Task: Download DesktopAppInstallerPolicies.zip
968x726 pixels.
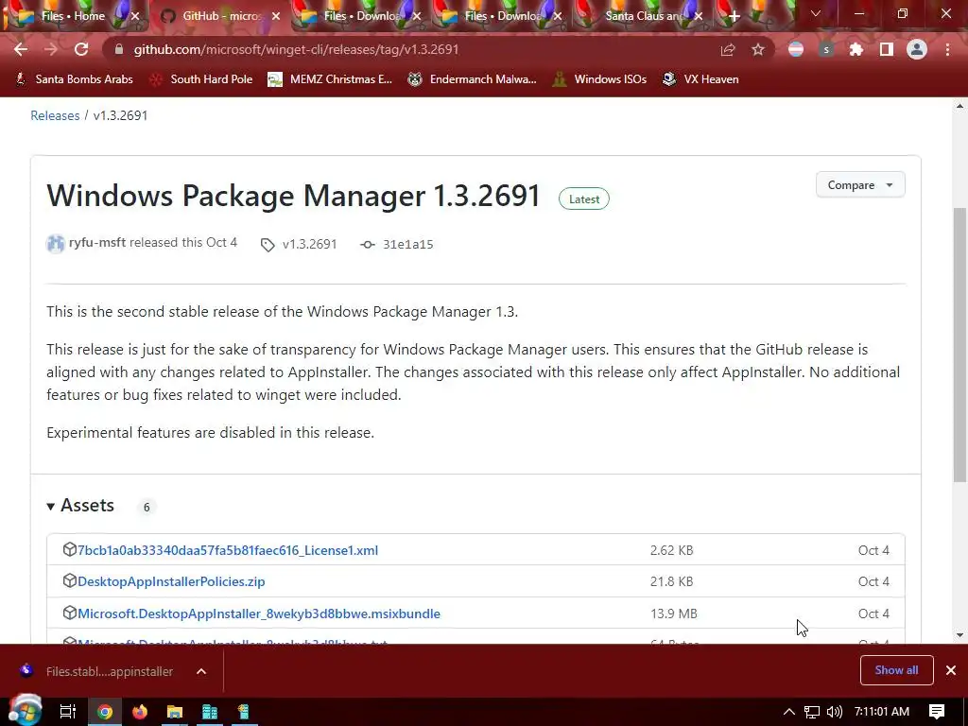Action: click(171, 581)
